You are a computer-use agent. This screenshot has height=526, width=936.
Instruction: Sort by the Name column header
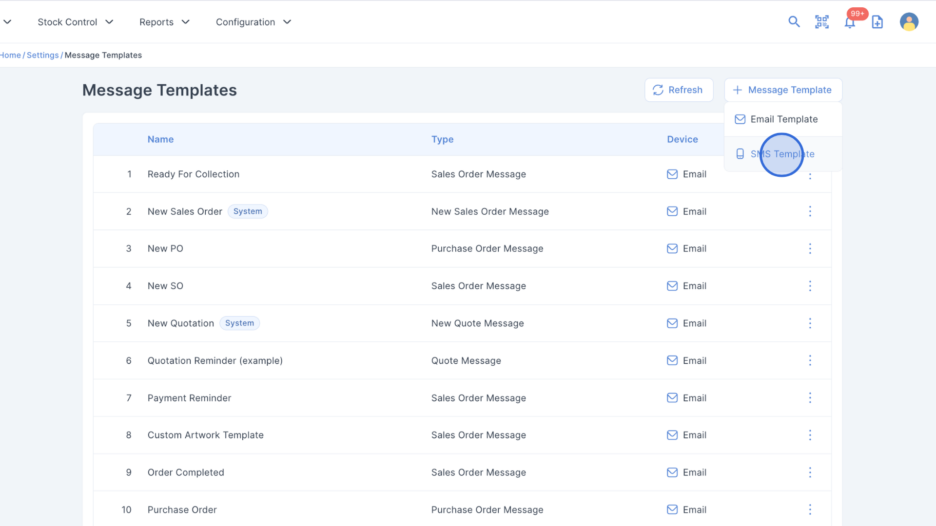click(160, 139)
